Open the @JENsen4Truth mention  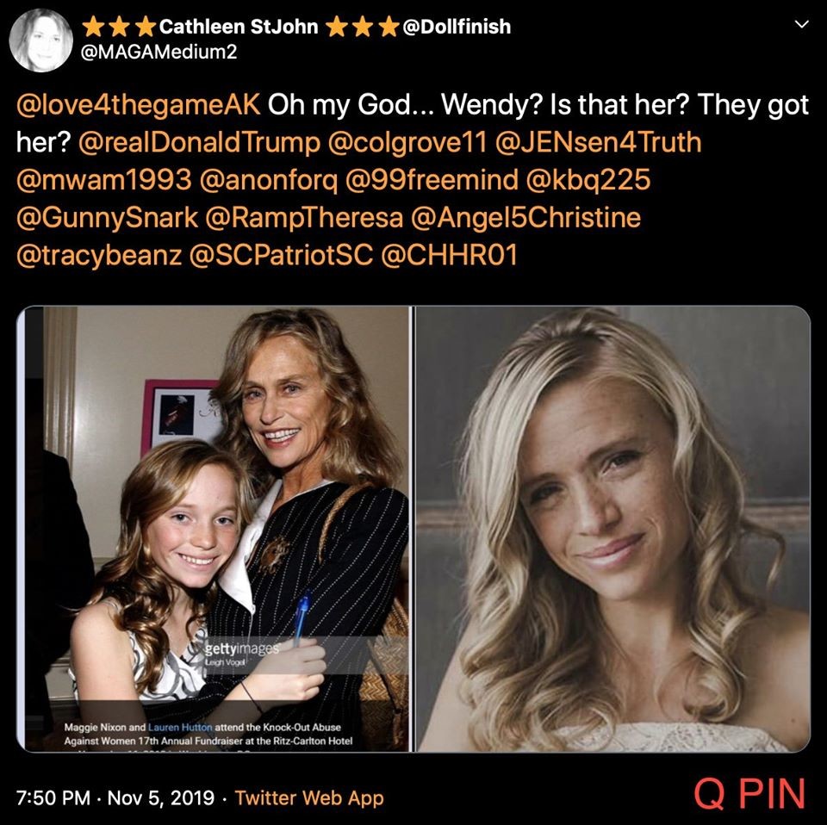pos(594,143)
